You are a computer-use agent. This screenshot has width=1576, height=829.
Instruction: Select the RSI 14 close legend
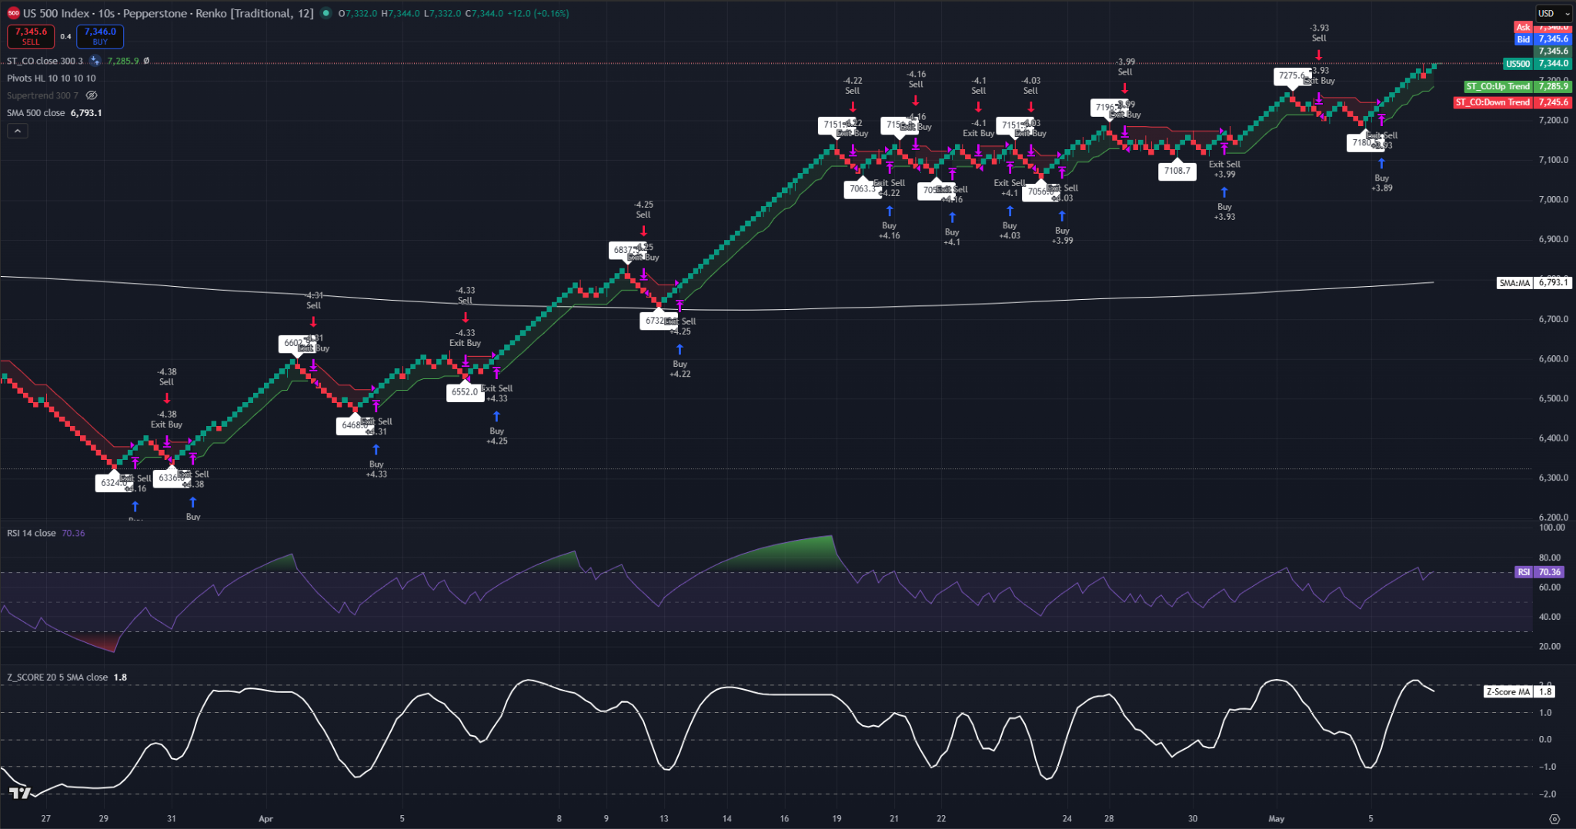pyautogui.click(x=32, y=533)
